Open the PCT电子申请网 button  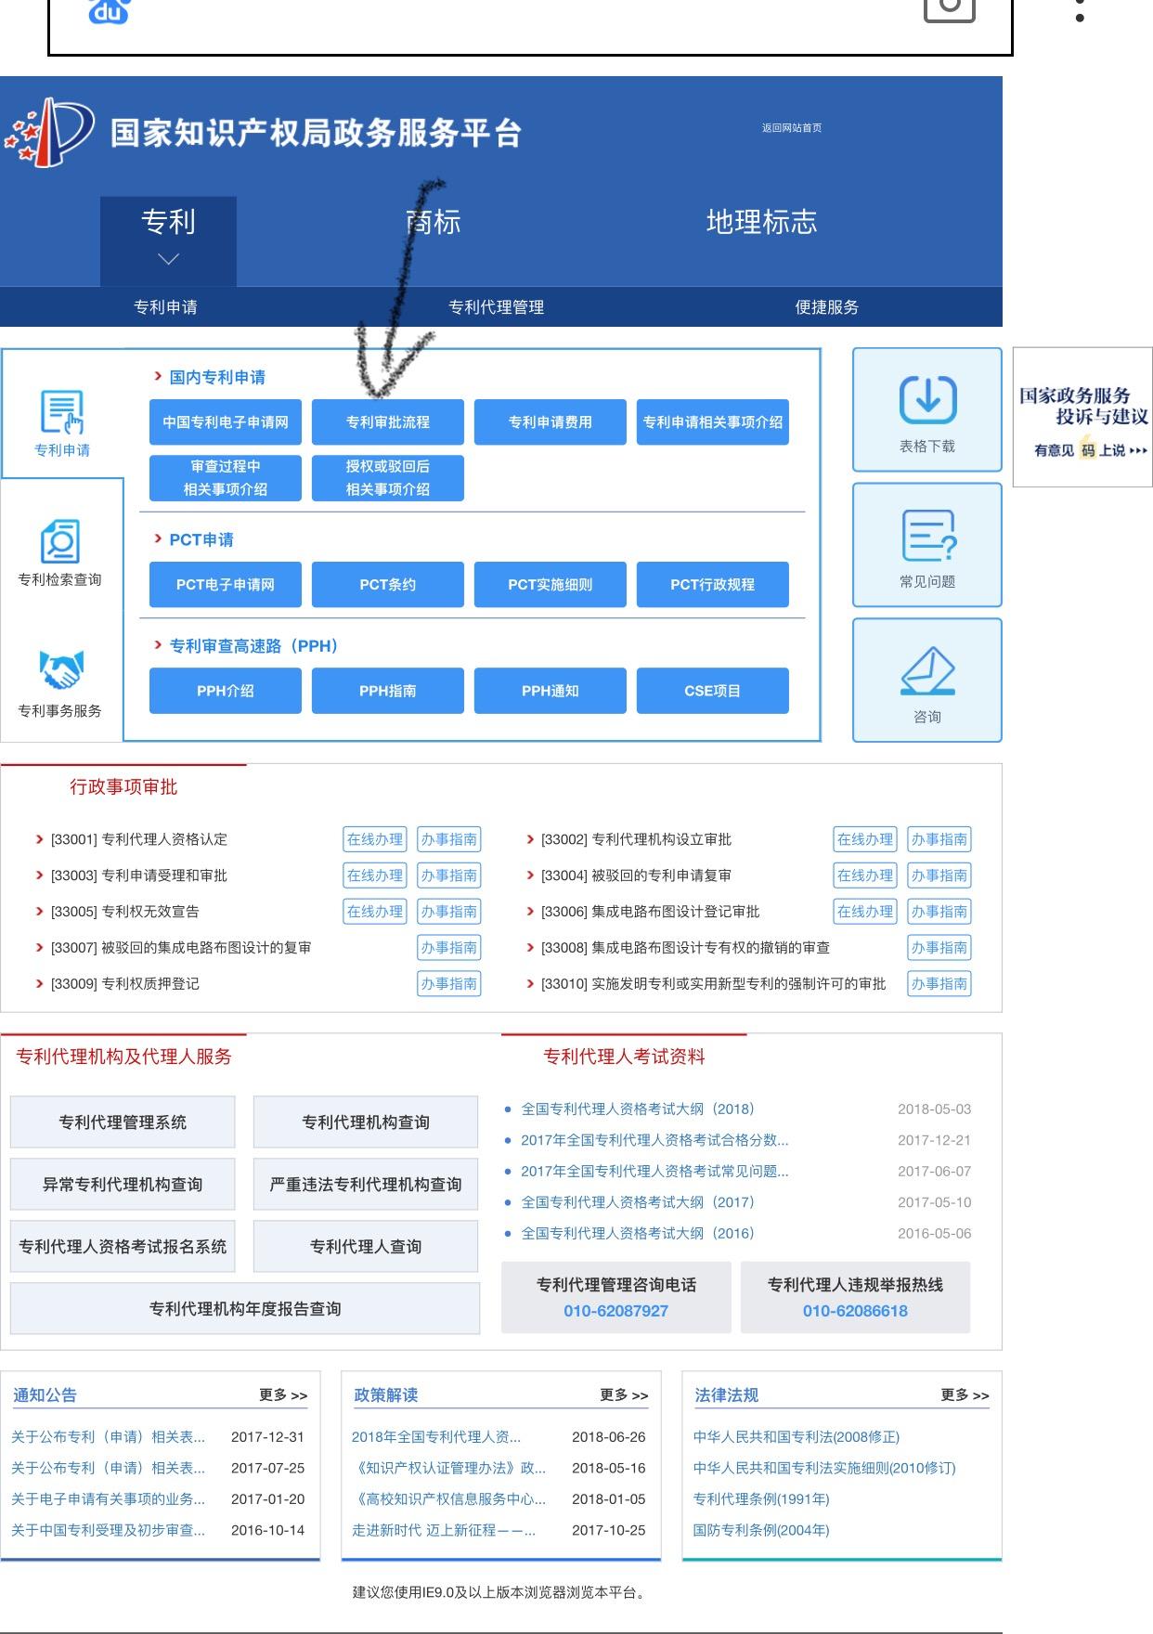(225, 585)
